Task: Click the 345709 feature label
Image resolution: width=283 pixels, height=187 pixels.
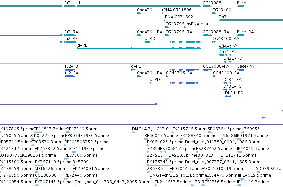Action: coord(81,162)
